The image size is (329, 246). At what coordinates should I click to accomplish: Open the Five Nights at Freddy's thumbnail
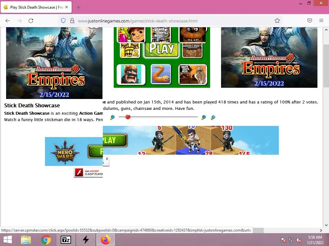pyautogui.click(x=193, y=34)
